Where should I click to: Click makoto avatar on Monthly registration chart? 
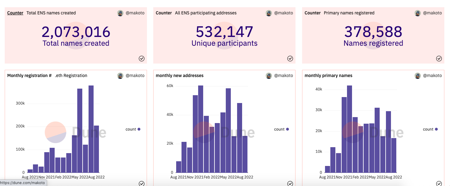point(120,76)
